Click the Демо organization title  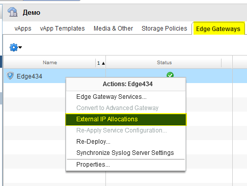32,13
